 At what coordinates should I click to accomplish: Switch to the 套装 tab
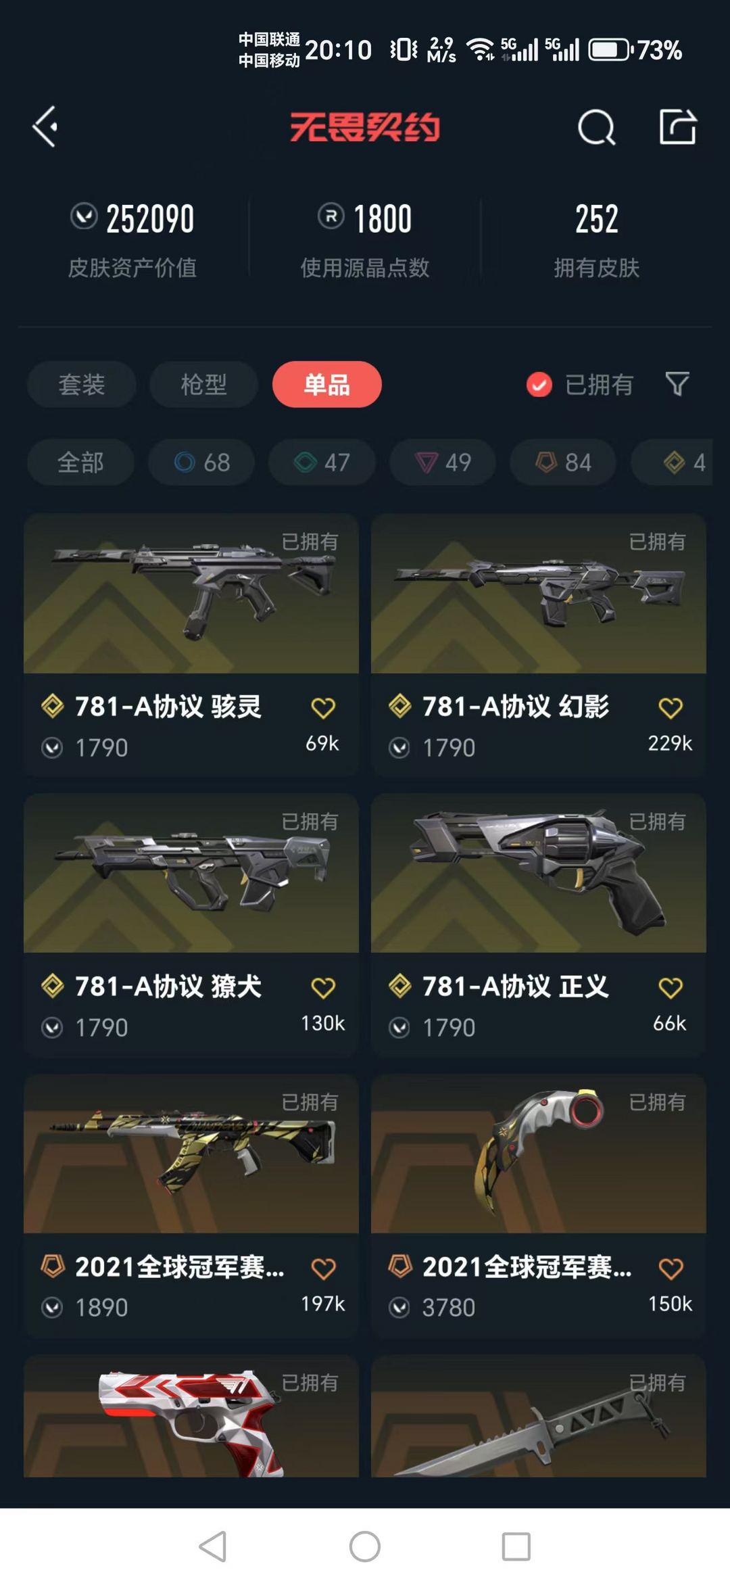[82, 384]
